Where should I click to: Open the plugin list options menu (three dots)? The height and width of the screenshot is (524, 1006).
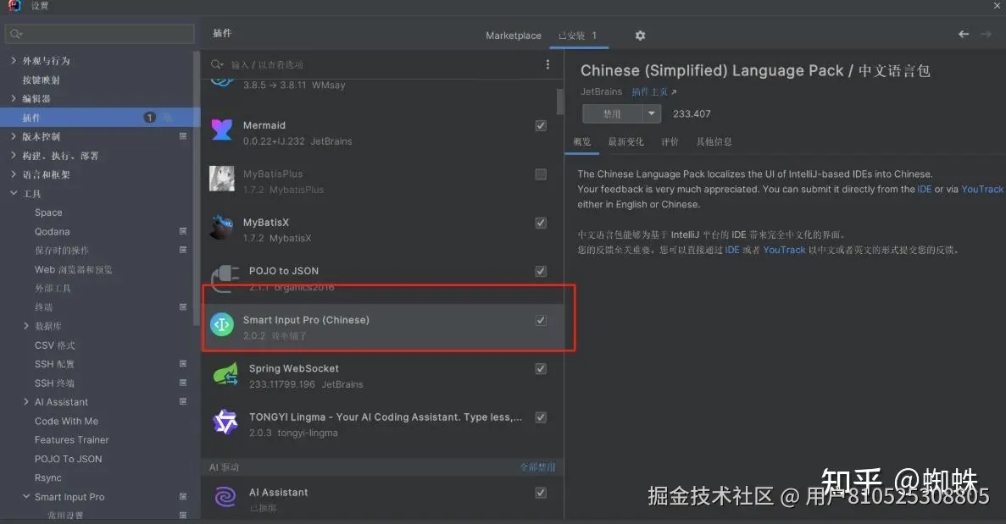[547, 64]
